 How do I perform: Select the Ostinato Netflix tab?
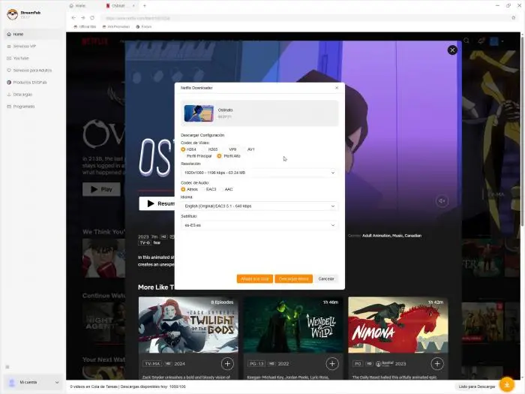pyautogui.click(x=118, y=6)
